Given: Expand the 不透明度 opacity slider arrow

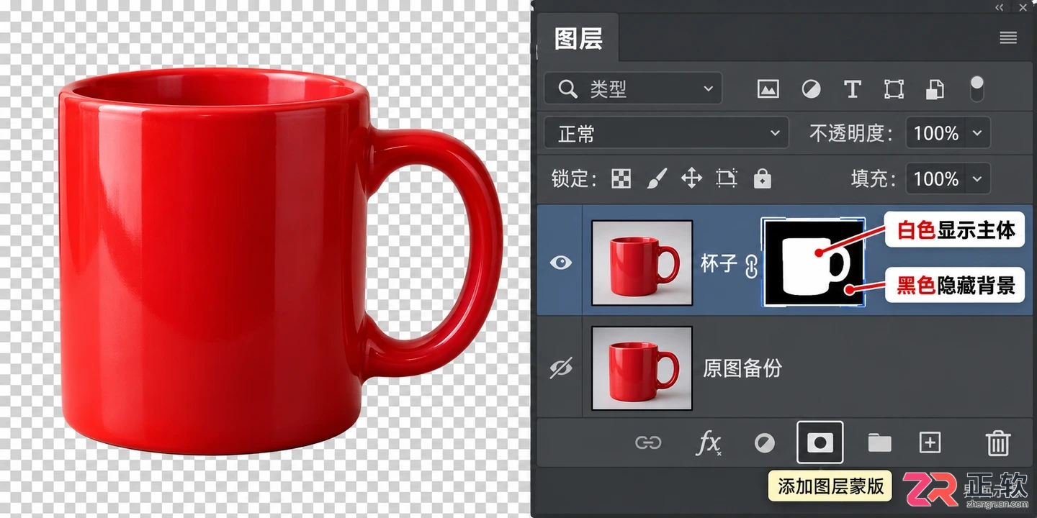Looking at the screenshot, I should click(x=977, y=134).
